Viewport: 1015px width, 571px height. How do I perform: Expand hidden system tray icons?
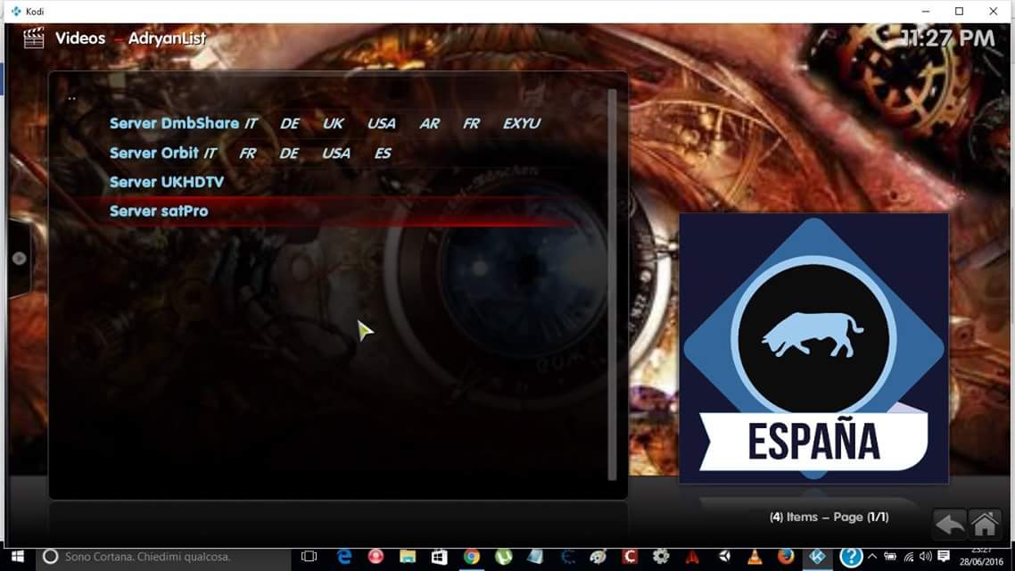(x=872, y=557)
